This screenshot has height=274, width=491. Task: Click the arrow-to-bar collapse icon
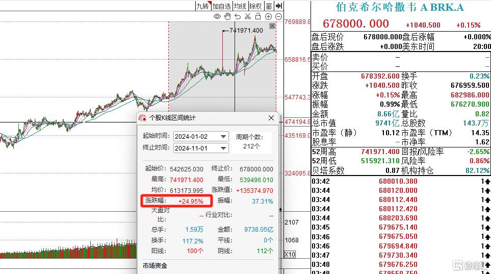279,6
